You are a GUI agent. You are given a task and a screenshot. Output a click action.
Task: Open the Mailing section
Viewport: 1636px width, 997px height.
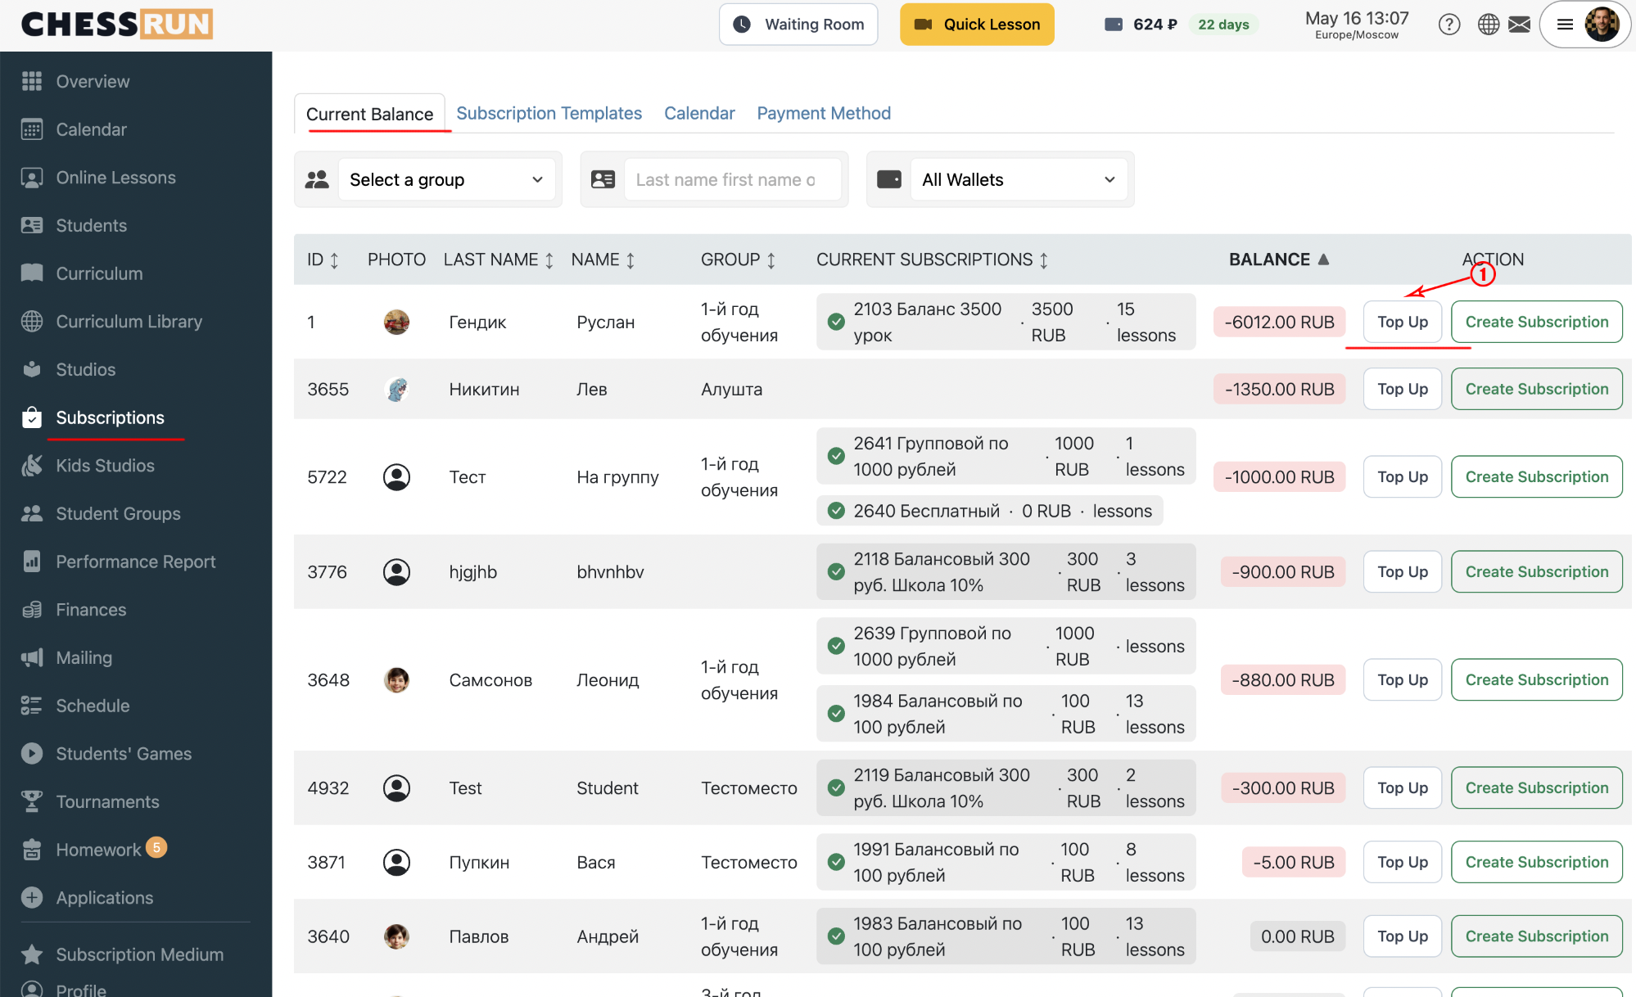(84, 658)
